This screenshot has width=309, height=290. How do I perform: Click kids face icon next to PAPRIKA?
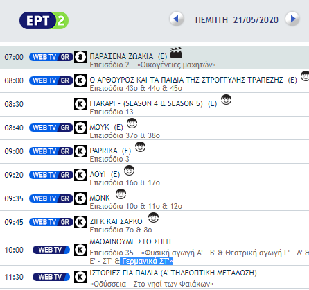(140, 147)
